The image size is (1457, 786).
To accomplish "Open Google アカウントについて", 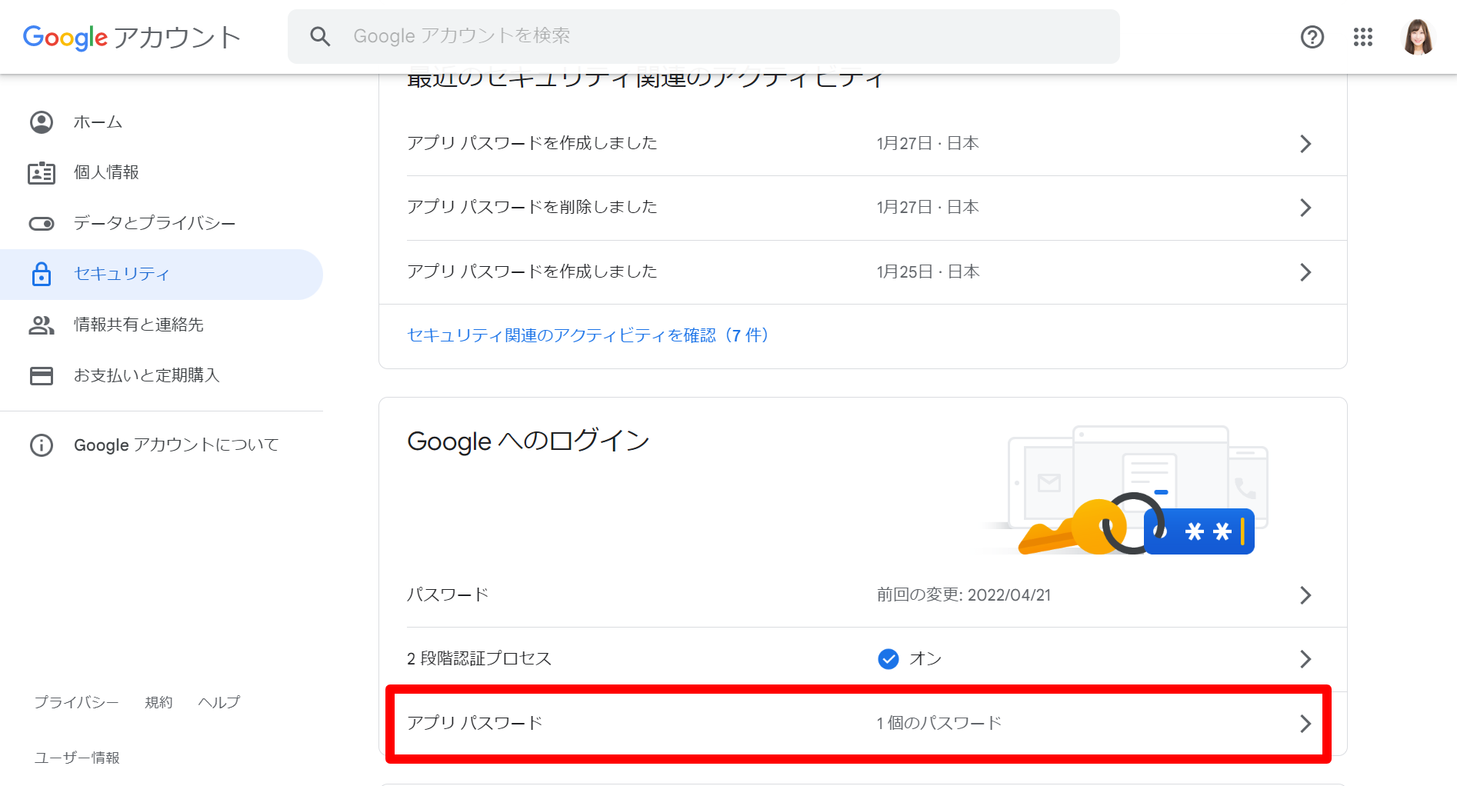I will click(x=162, y=445).
